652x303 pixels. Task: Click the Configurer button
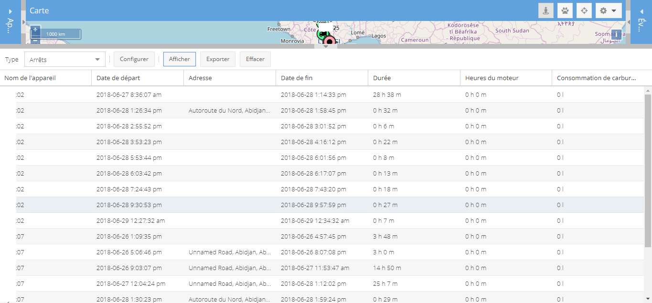coord(134,59)
